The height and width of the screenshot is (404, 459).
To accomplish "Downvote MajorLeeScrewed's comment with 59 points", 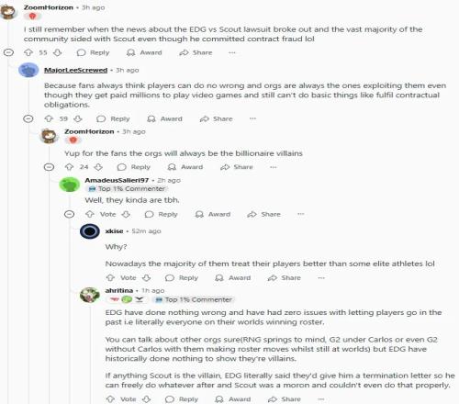I will 78,118.
